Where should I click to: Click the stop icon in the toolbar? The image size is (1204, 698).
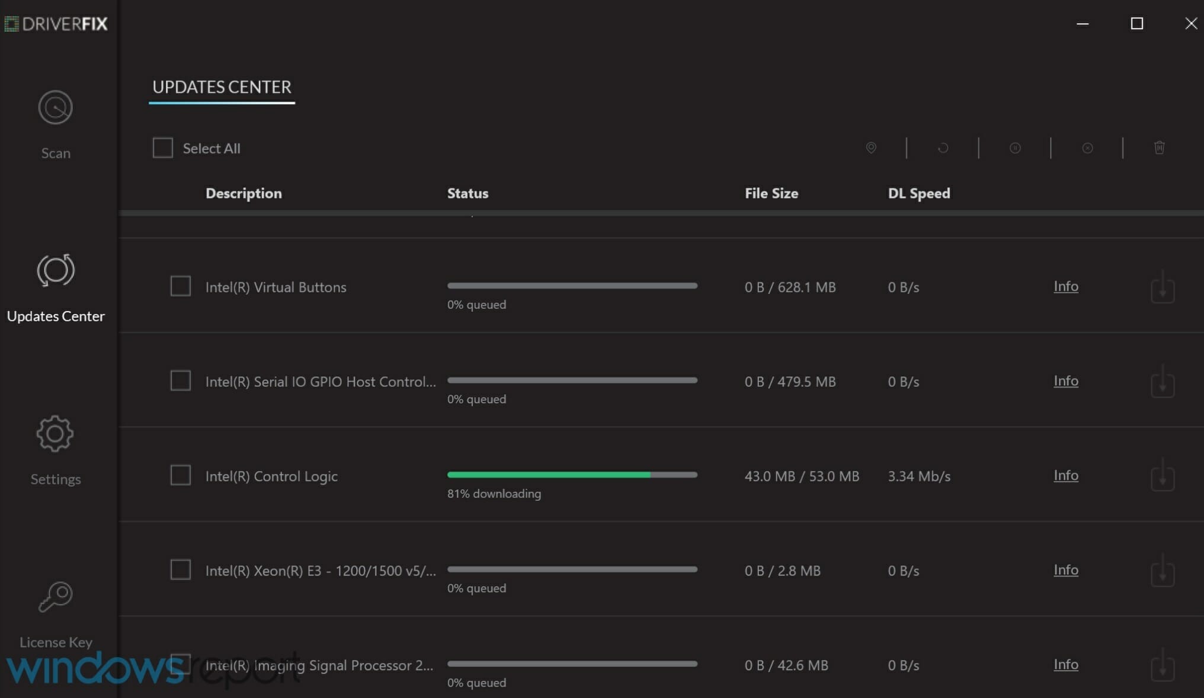click(1087, 148)
